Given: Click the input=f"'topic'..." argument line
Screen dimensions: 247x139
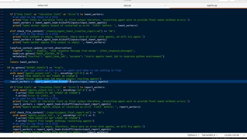Looking at the screenshot, I should point(74,51).
